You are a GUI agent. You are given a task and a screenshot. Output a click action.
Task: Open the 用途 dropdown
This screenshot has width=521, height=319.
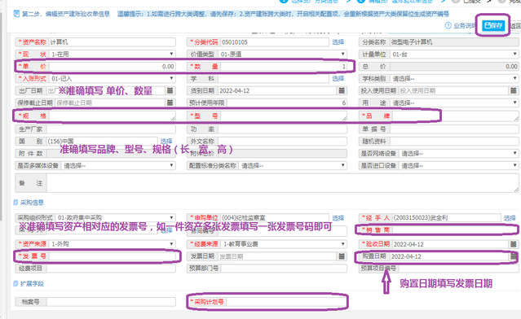pos(454,103)
